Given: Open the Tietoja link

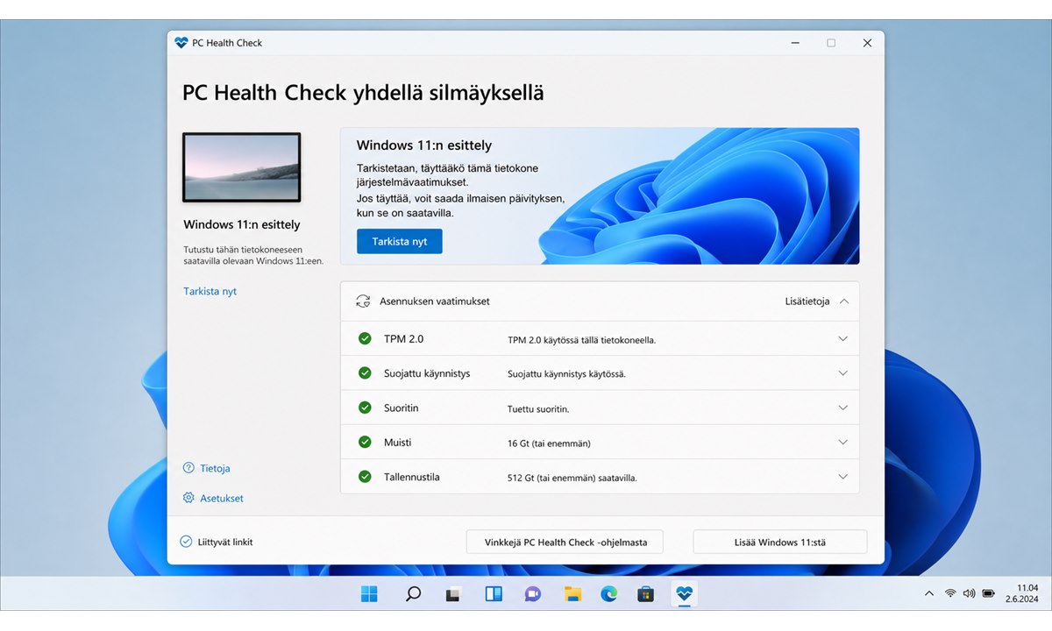Looking at the screenshot, I should point(215,469).
